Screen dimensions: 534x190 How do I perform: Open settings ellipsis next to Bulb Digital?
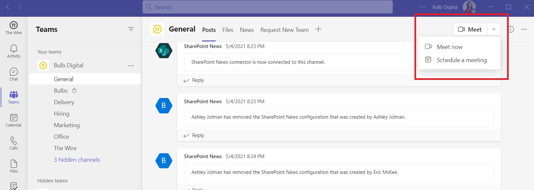(423, 7)
